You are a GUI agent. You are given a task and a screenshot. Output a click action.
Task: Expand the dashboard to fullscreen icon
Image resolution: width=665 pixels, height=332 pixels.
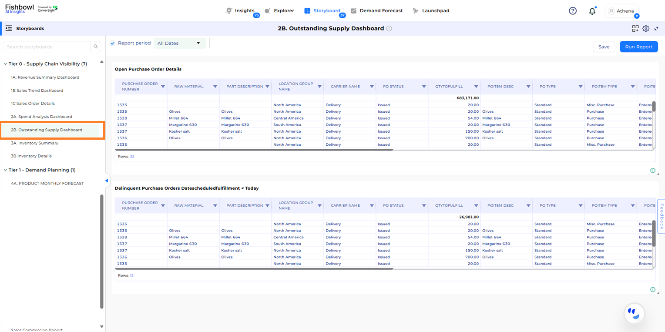(657, 28)
